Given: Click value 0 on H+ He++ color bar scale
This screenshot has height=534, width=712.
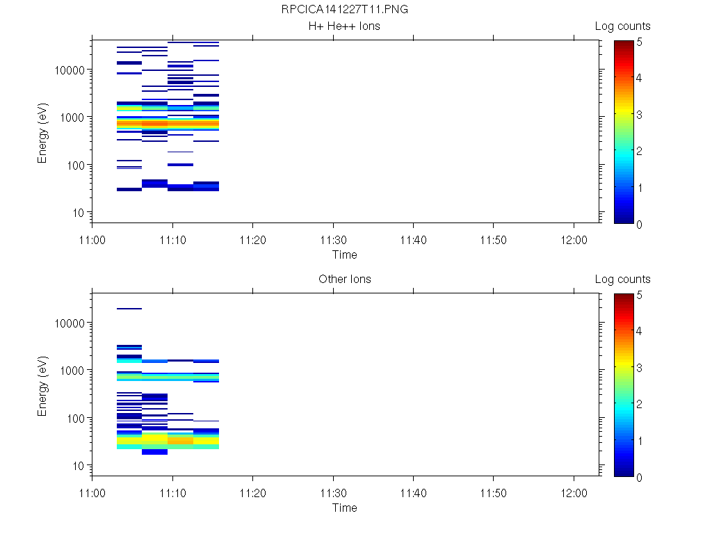Looking at the screenshot, I should pyautogui.click(x=640, y=225).
